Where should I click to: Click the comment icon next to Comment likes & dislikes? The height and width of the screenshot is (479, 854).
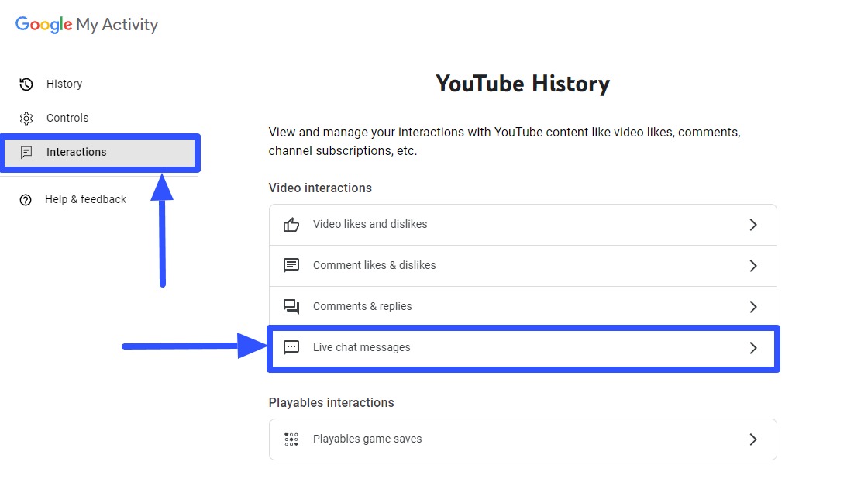pos(291,265)
